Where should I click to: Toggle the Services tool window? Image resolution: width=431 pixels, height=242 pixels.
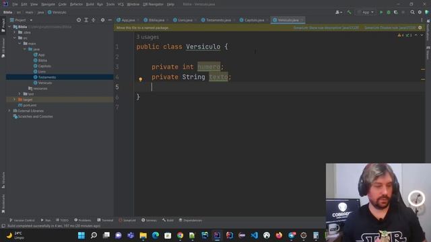pos(149,220)
